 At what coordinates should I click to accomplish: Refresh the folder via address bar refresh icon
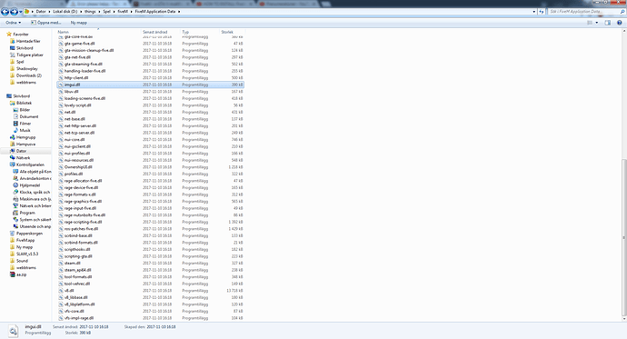point(542,12)
